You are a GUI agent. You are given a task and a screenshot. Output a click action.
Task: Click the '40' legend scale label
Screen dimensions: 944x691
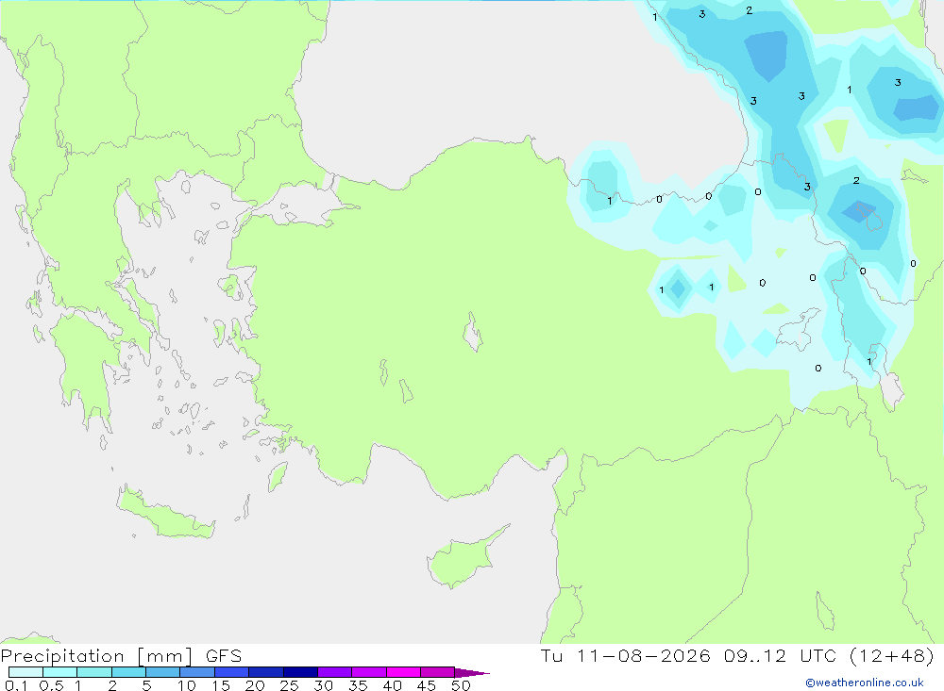(393, 685)
